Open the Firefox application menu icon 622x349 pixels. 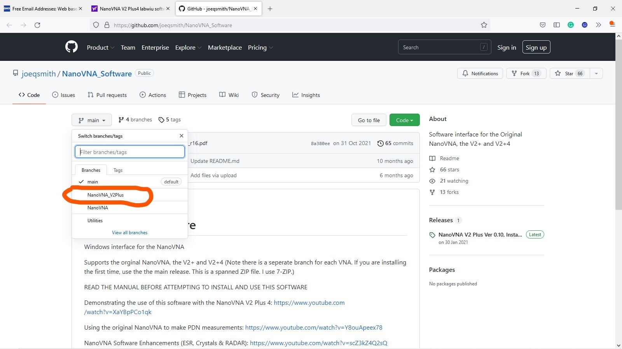pyautogui.click(x=612, y=24)
